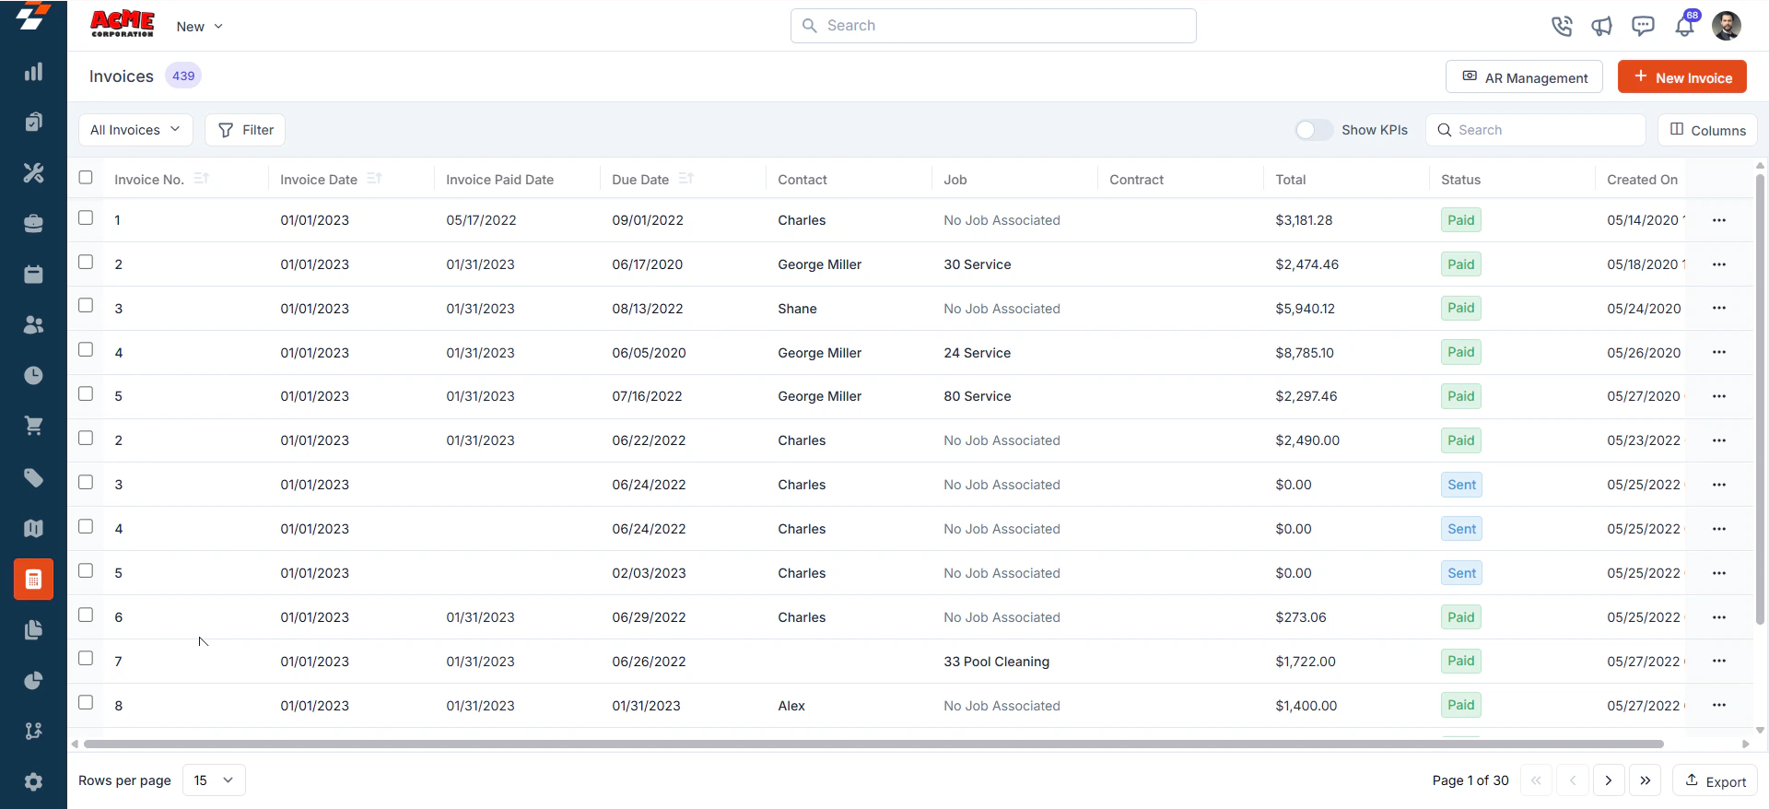Toggle the Show KPIs switch

1314,130
